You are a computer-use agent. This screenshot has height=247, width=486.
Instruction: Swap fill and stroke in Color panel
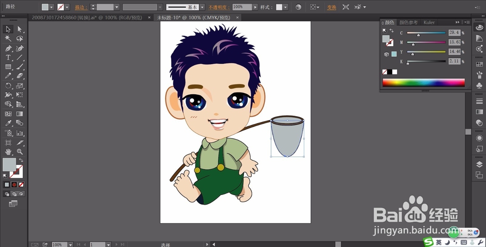point(392,31)
